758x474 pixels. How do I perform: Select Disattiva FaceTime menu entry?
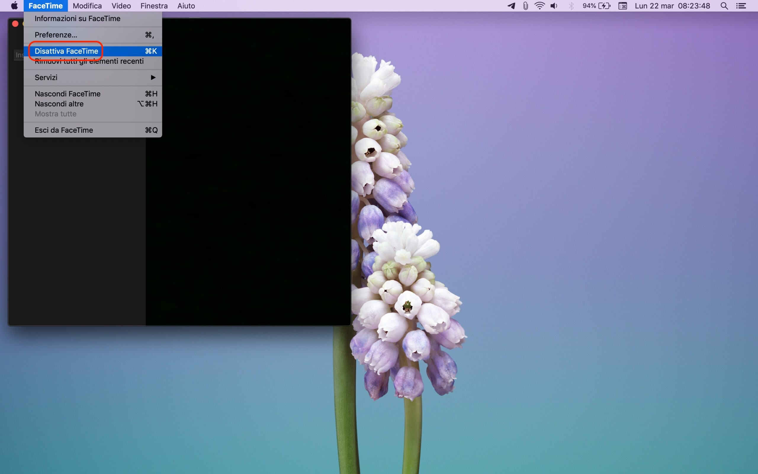(66, 51)
